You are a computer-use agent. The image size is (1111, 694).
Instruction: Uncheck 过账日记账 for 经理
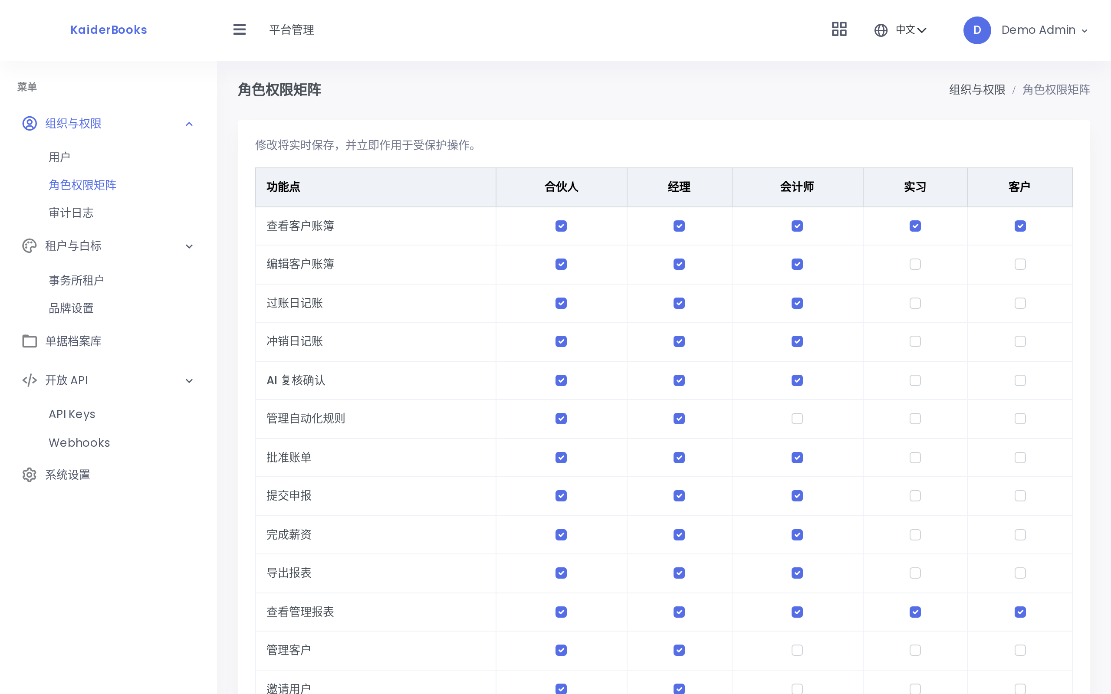679,303
